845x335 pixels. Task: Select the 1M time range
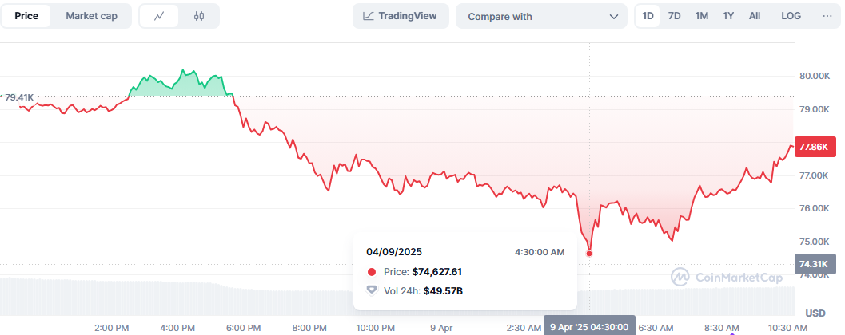701,16
